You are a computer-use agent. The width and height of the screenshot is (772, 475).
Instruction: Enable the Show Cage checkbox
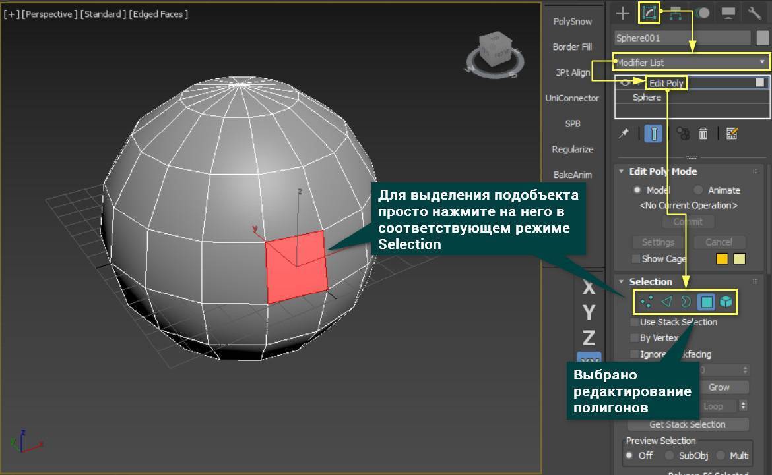(636, 259)
